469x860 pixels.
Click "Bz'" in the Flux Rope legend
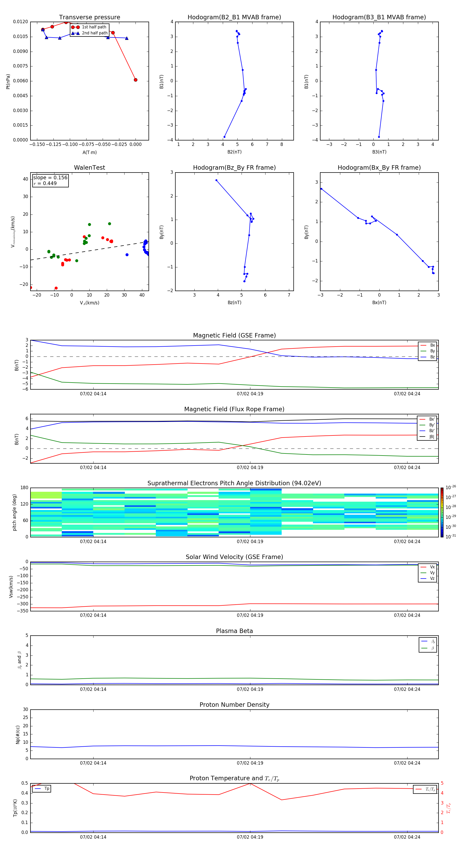[427, 431]
